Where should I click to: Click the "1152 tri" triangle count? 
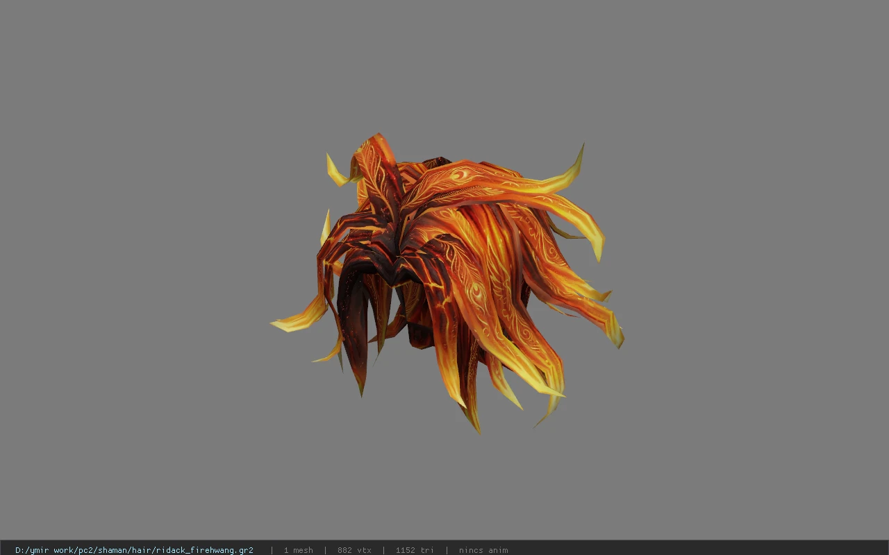coord(415,550)
